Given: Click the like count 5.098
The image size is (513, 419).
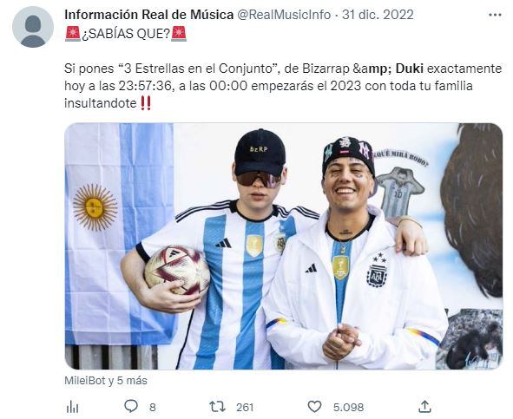Looking at the screenshot, I should (x=348, y=408).
